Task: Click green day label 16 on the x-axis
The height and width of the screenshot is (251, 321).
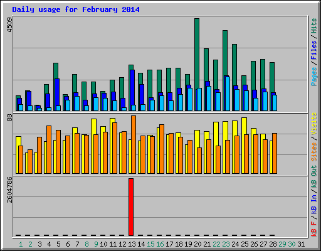Action: 160,244
